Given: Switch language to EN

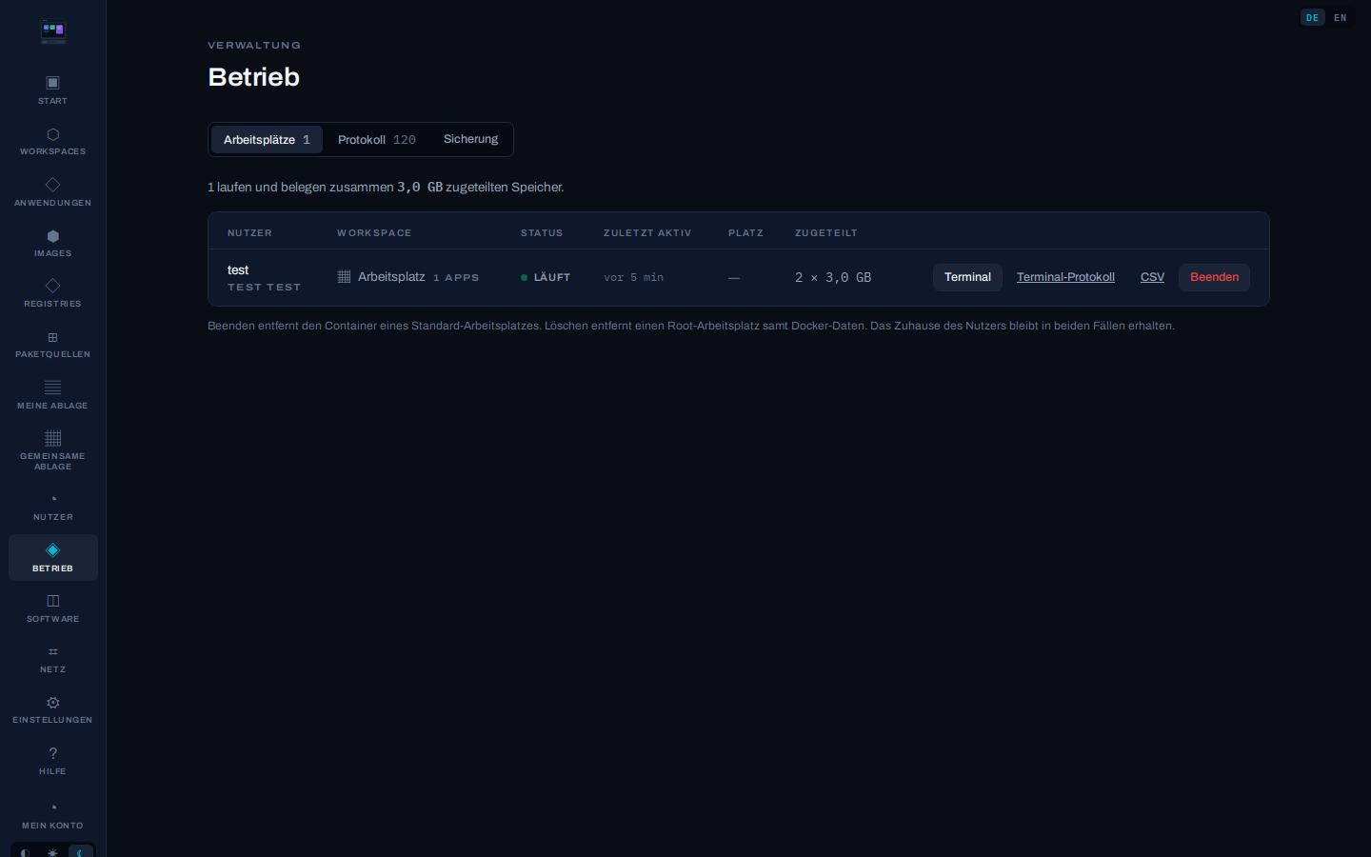Looking at the screenshot, I should click(1341, 17).
